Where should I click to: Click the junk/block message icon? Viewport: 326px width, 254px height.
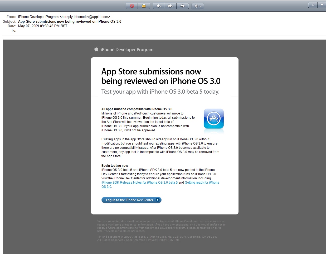coord(132,6)
